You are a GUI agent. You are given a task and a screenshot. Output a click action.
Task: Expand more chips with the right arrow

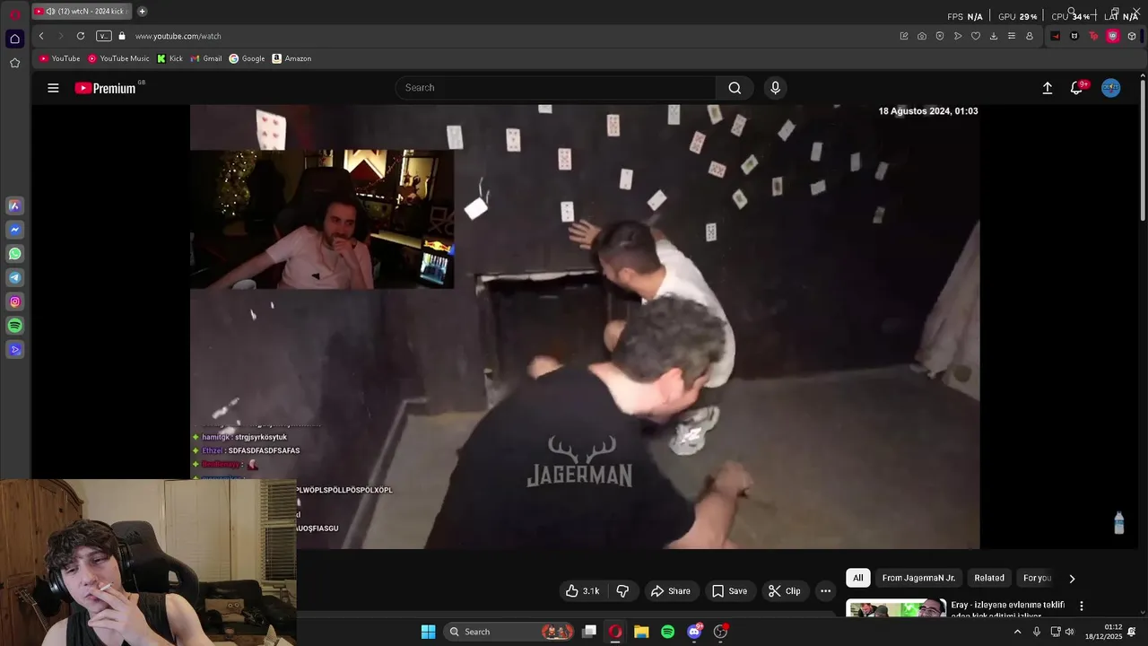click(x=1072, y=579)
